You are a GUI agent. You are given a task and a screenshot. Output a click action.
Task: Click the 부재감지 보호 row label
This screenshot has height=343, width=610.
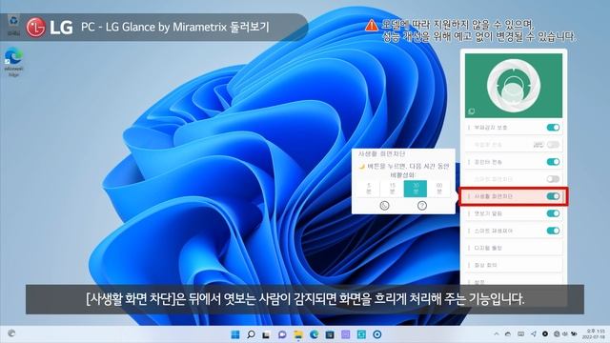(x=490, y=128)
